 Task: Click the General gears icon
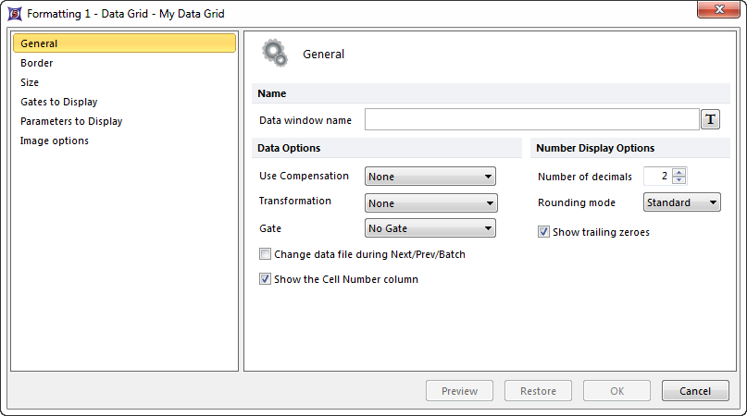275,54
